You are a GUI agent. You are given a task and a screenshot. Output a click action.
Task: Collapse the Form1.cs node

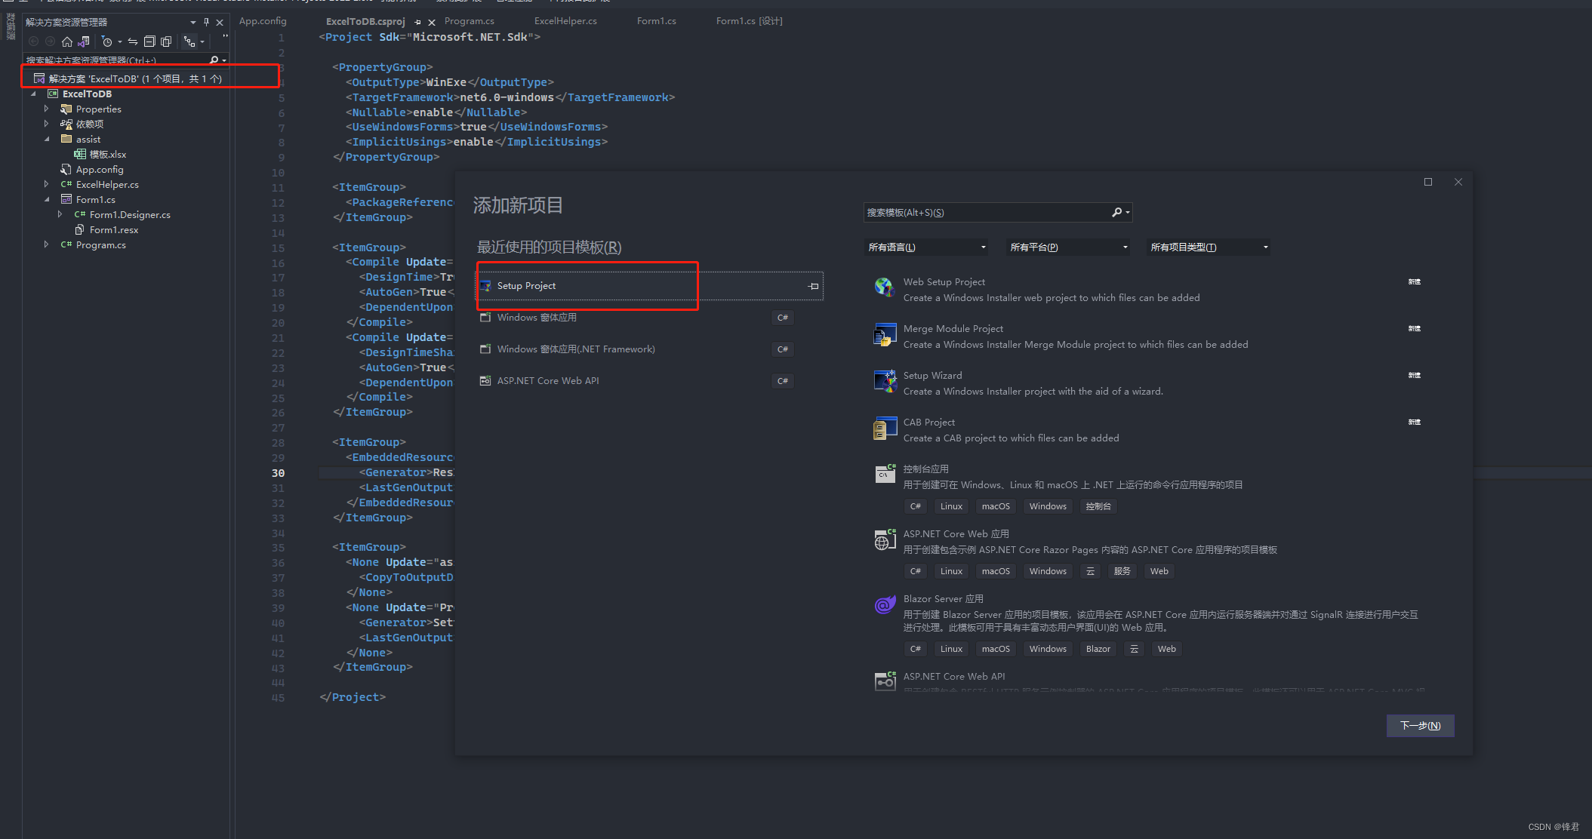point(47,200)
